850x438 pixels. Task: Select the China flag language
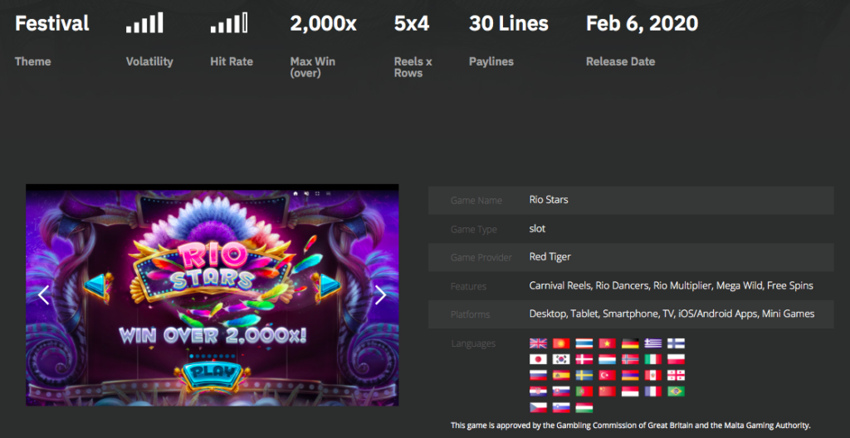607,392
